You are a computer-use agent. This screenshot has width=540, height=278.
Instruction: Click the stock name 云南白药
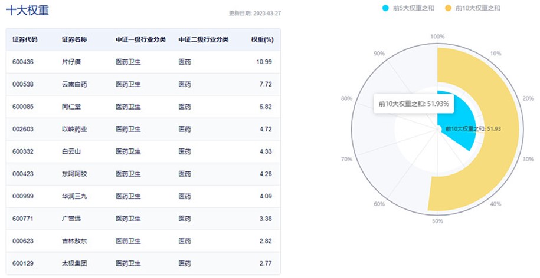click(x=74, y=84)
